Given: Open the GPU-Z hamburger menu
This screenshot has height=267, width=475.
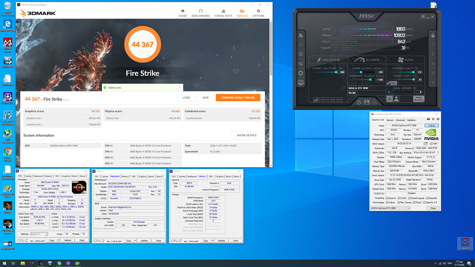Looking at the screenshot, I should tap(438, 119).
